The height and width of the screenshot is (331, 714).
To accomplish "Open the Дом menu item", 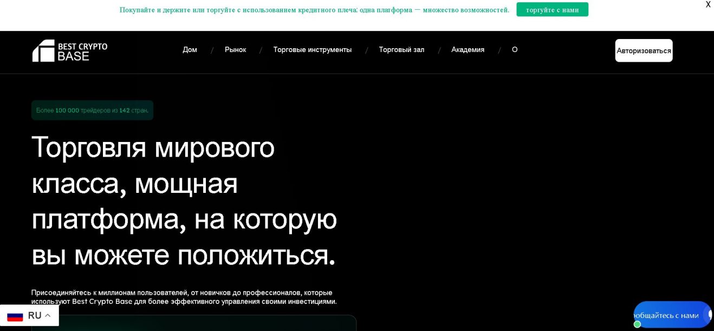I will (190, 50).
